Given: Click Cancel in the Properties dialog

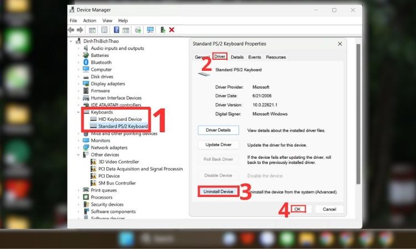Looking at the screenshot, I should click(329, 209).
